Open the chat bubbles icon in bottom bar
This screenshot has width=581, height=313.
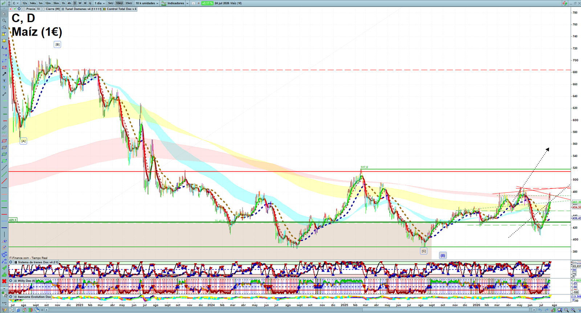click(x=18, y=310)
